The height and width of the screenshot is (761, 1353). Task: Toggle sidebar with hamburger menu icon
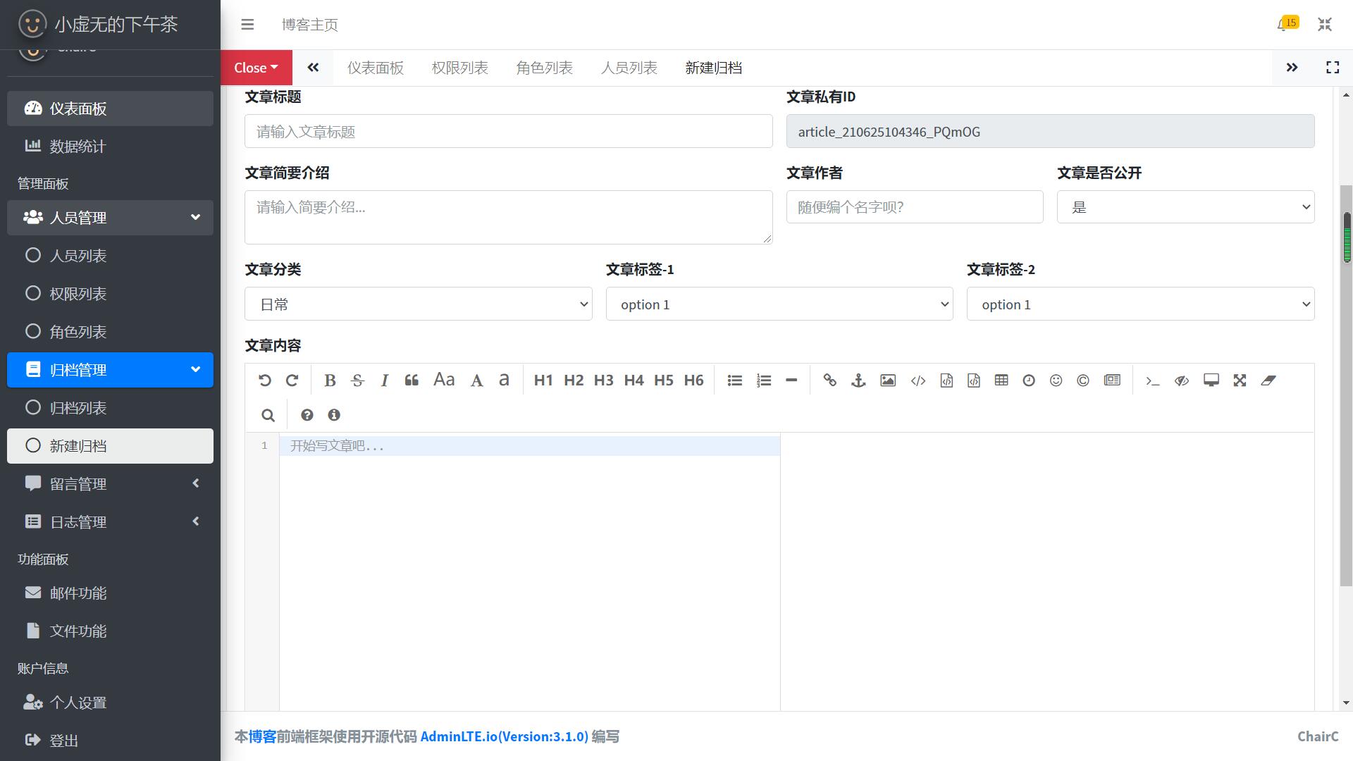click(x=247, y=25)
